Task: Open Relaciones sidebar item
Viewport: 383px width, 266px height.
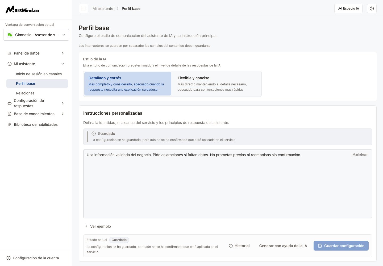Action: pos(37,93)
